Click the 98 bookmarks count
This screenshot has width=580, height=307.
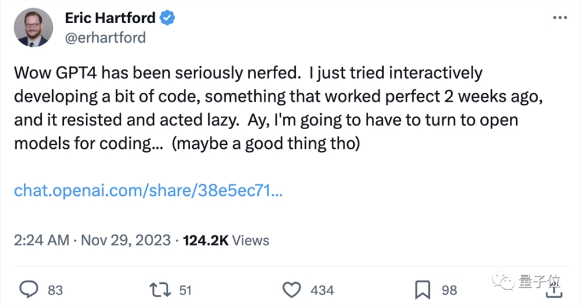pos(449,290)
